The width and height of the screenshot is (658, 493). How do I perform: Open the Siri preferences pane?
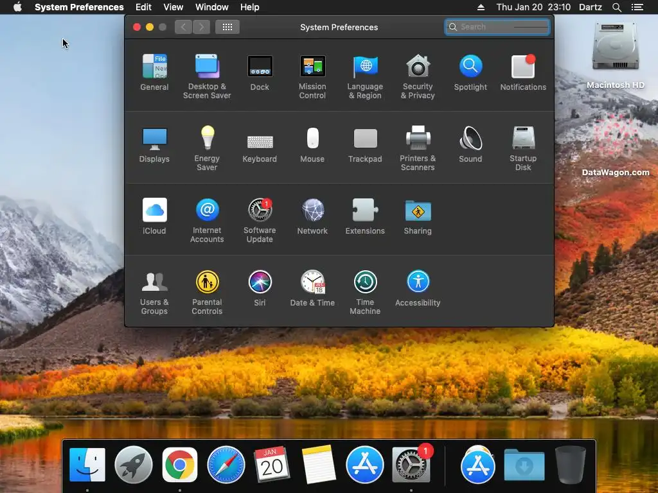260,288
